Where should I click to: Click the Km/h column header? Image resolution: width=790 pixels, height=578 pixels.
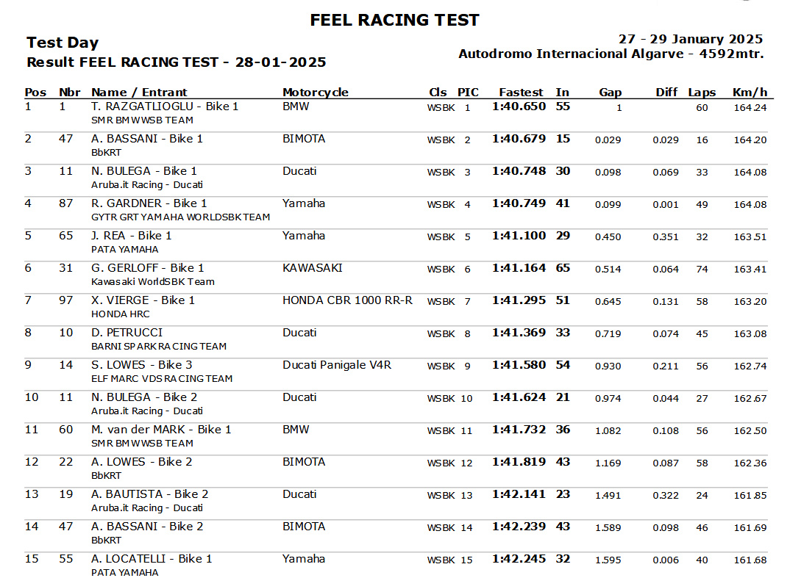(750, 92)
